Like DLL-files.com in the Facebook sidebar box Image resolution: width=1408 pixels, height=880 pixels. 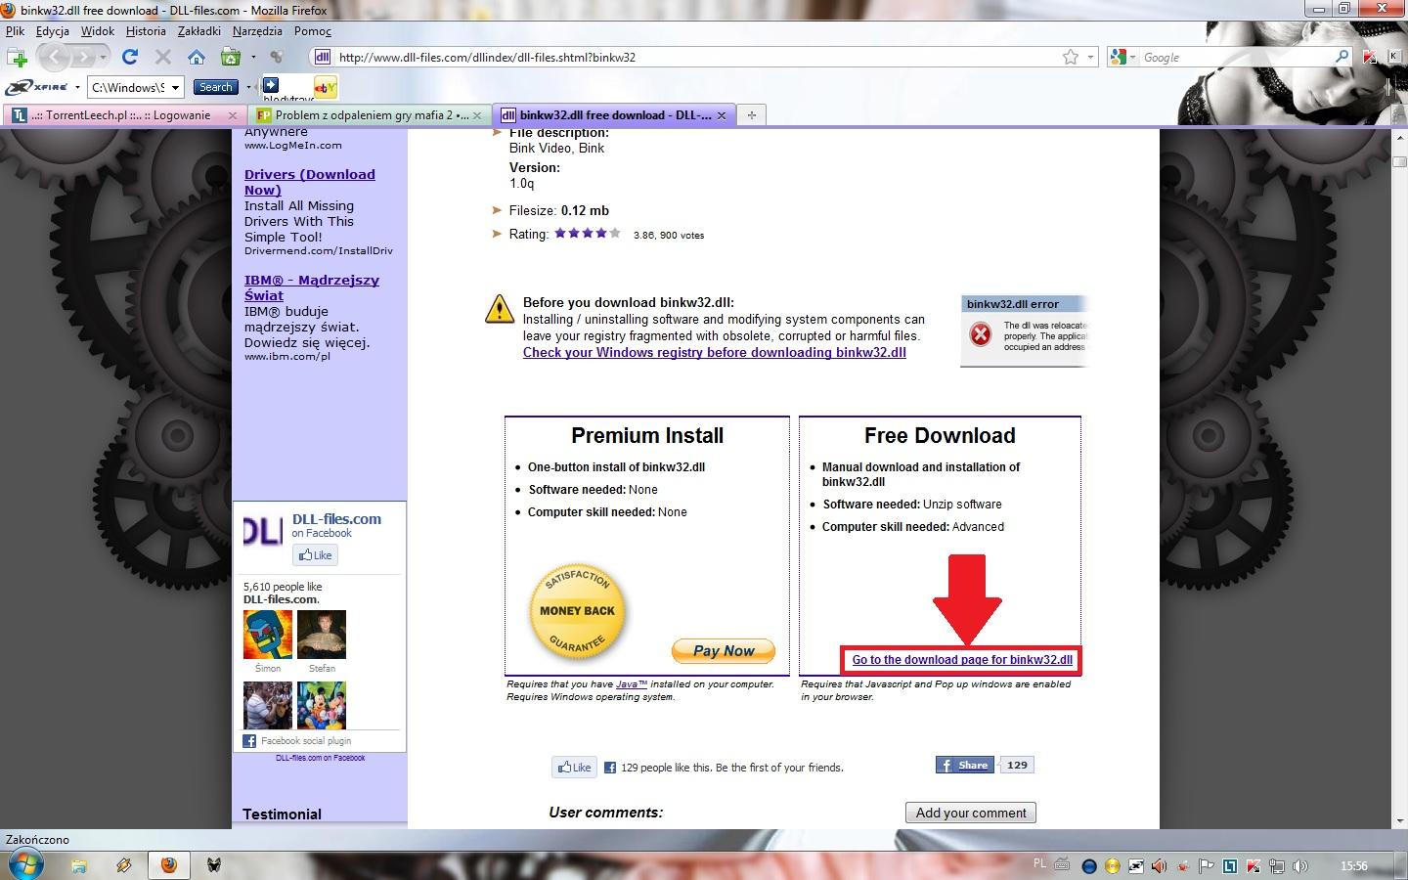coord(316,555)
